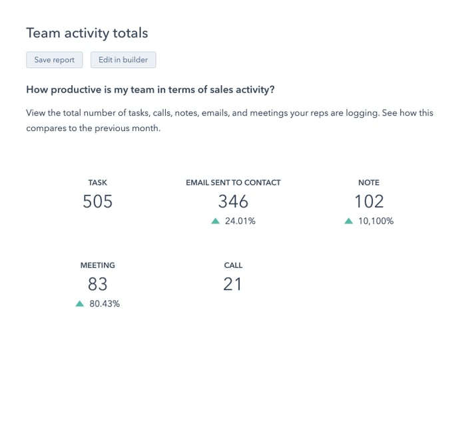Click the Team activity totals title
The width and height of the screenshot is (466, 427).
(x=87, y=33)
